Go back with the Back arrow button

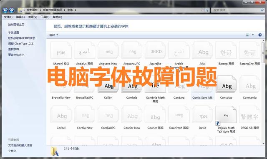5,10
